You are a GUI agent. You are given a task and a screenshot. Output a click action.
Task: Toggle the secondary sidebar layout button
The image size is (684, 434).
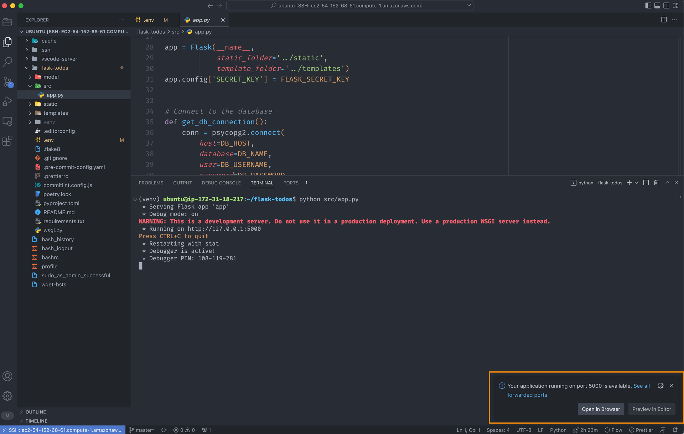(x=666, y=5)
